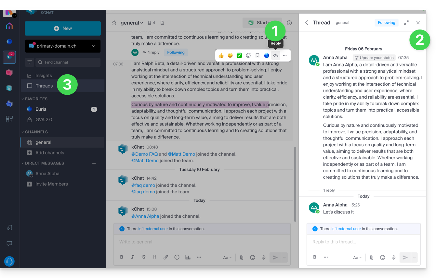The image size is (436, 278).
Task: Click the Find channel search field
Action: tap(68, 62)
